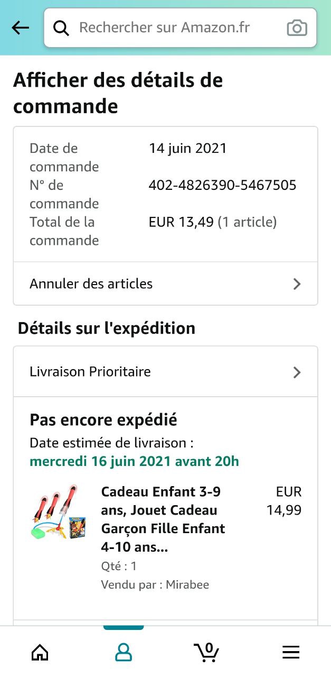Open the account profile icon
The image size is (331, 677).
click(x=124, y=652)
